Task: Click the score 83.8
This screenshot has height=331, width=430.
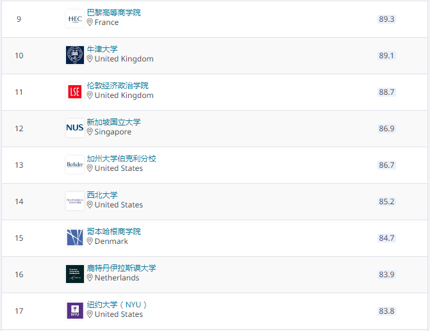Action: [386, 311]
